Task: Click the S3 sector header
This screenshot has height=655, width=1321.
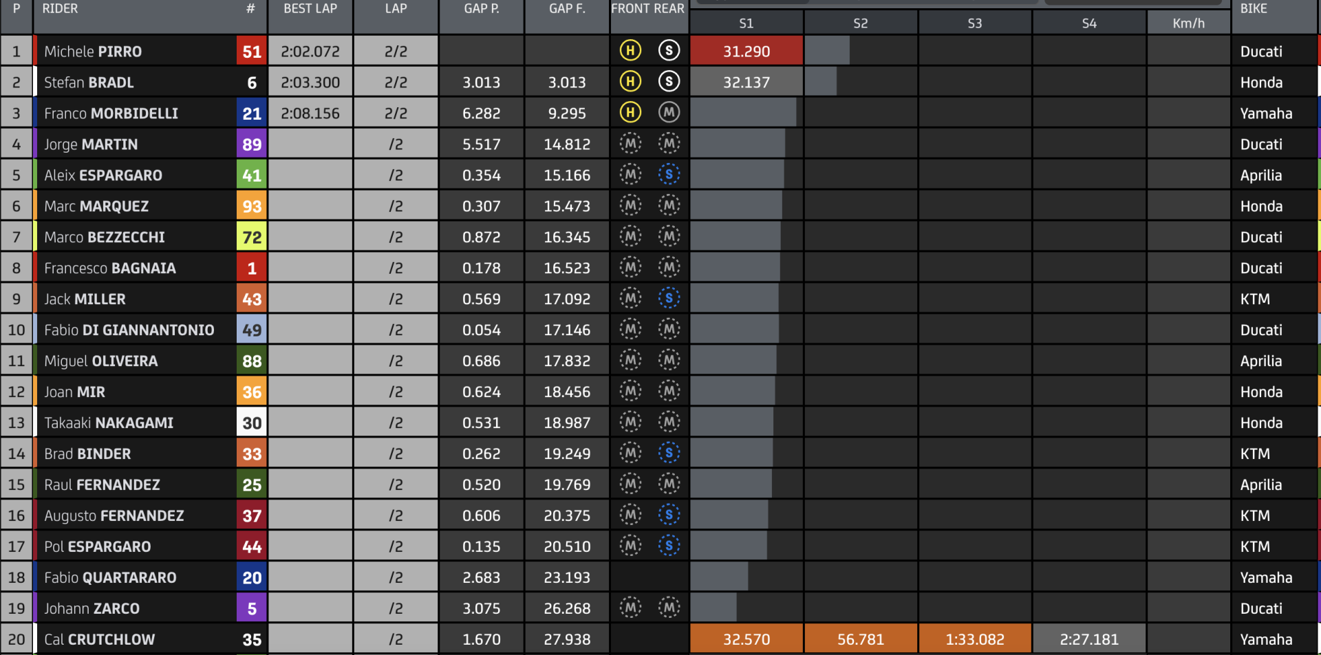Action: coord(975,23)
